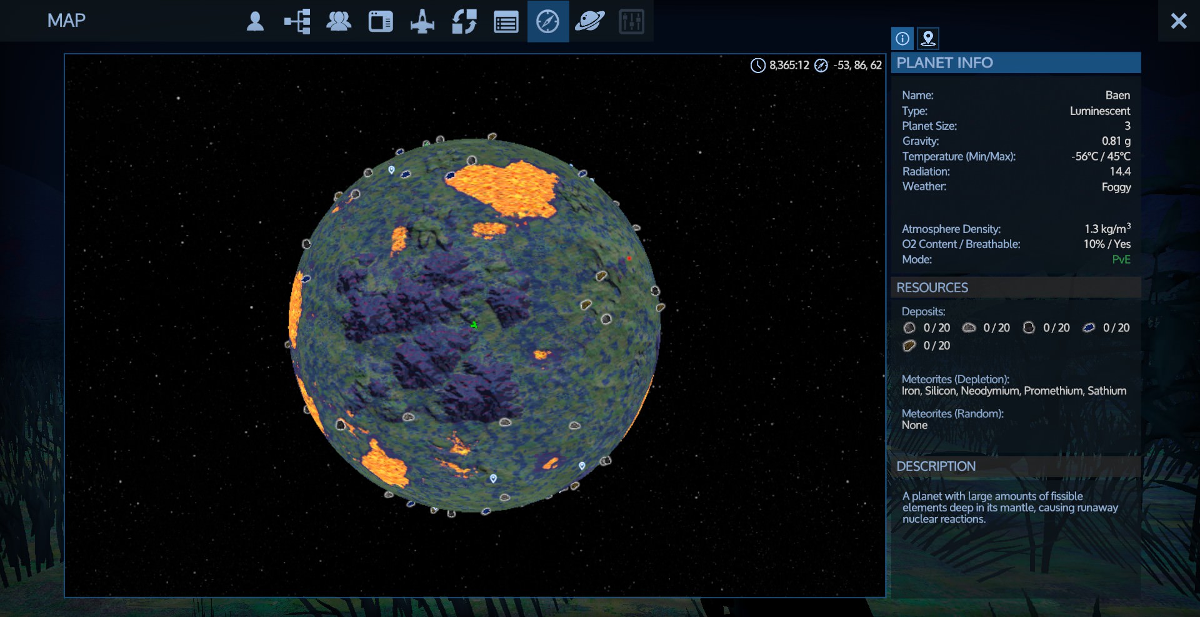Switch to the Planet Info tab icon

(x=902, y=38)
